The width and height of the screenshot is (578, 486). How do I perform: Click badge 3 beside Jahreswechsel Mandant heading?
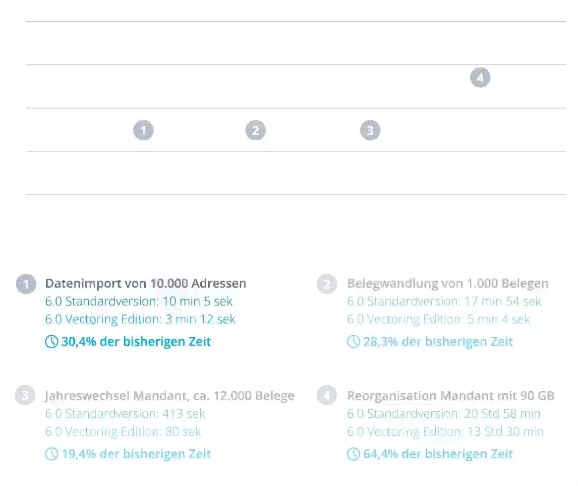25,396
